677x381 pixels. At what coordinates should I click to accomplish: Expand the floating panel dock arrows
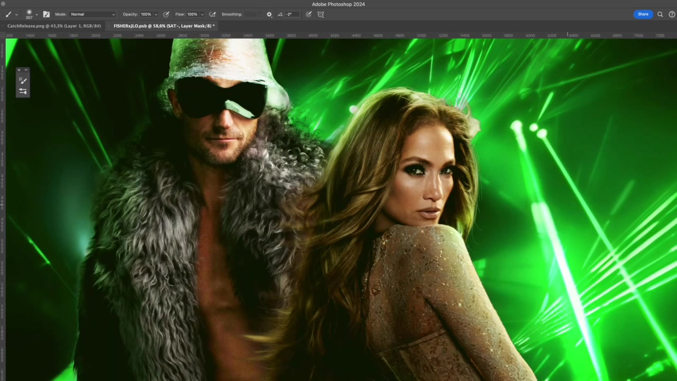(26, 70)
